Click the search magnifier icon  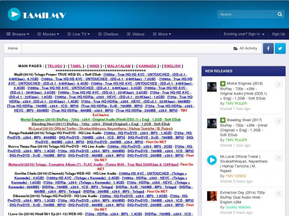[x=279, y=14]
